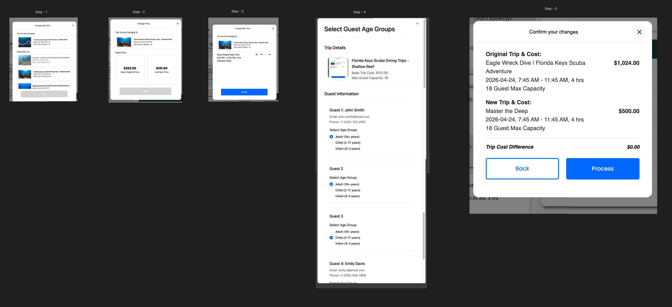
Task: Click the "Original Trip & Cost:" heading
Action: [x=513, y=54]
